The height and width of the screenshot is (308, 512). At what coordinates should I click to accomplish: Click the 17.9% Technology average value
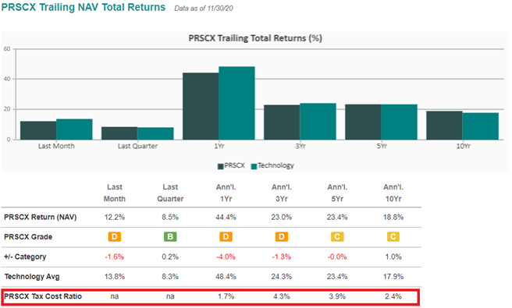click(x=393, y=277)
